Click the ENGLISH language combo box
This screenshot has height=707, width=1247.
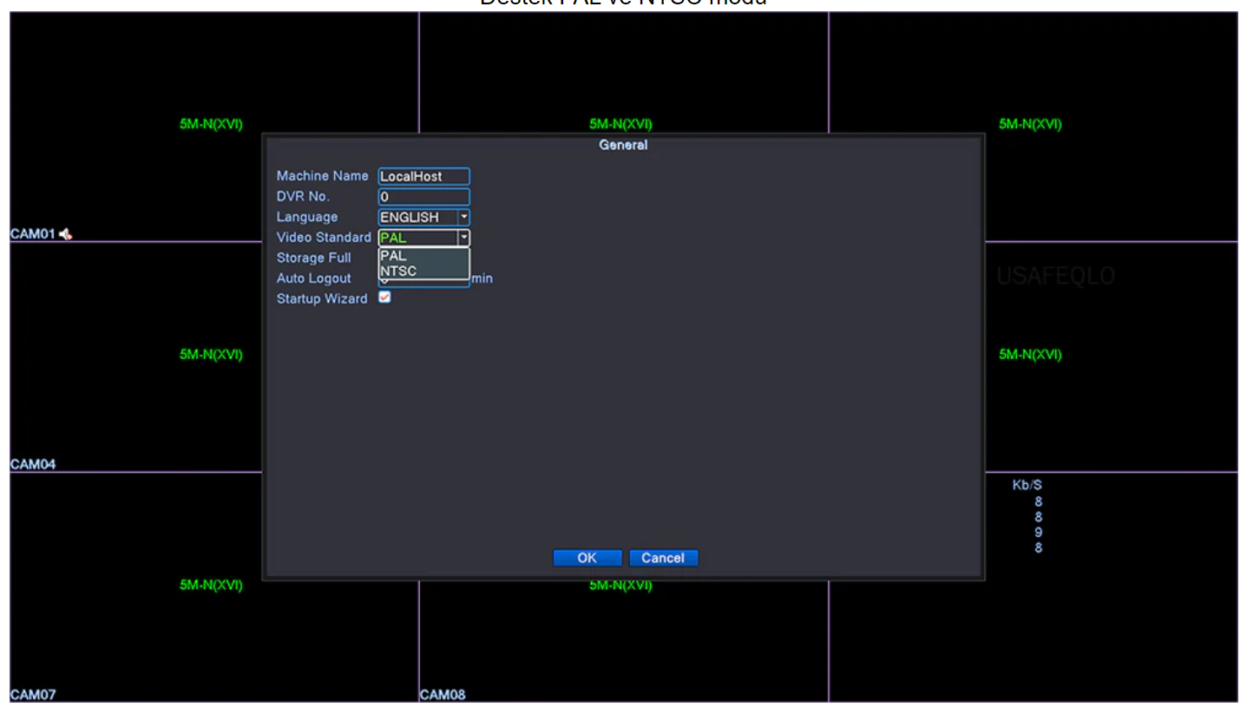[x=417, y=218]
